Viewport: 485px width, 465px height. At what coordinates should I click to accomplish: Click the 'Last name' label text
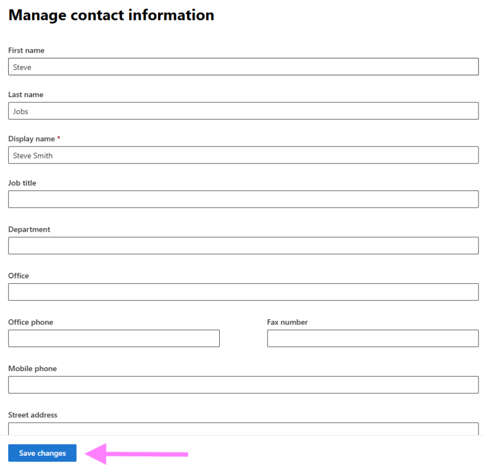click(x=26, y=94)
